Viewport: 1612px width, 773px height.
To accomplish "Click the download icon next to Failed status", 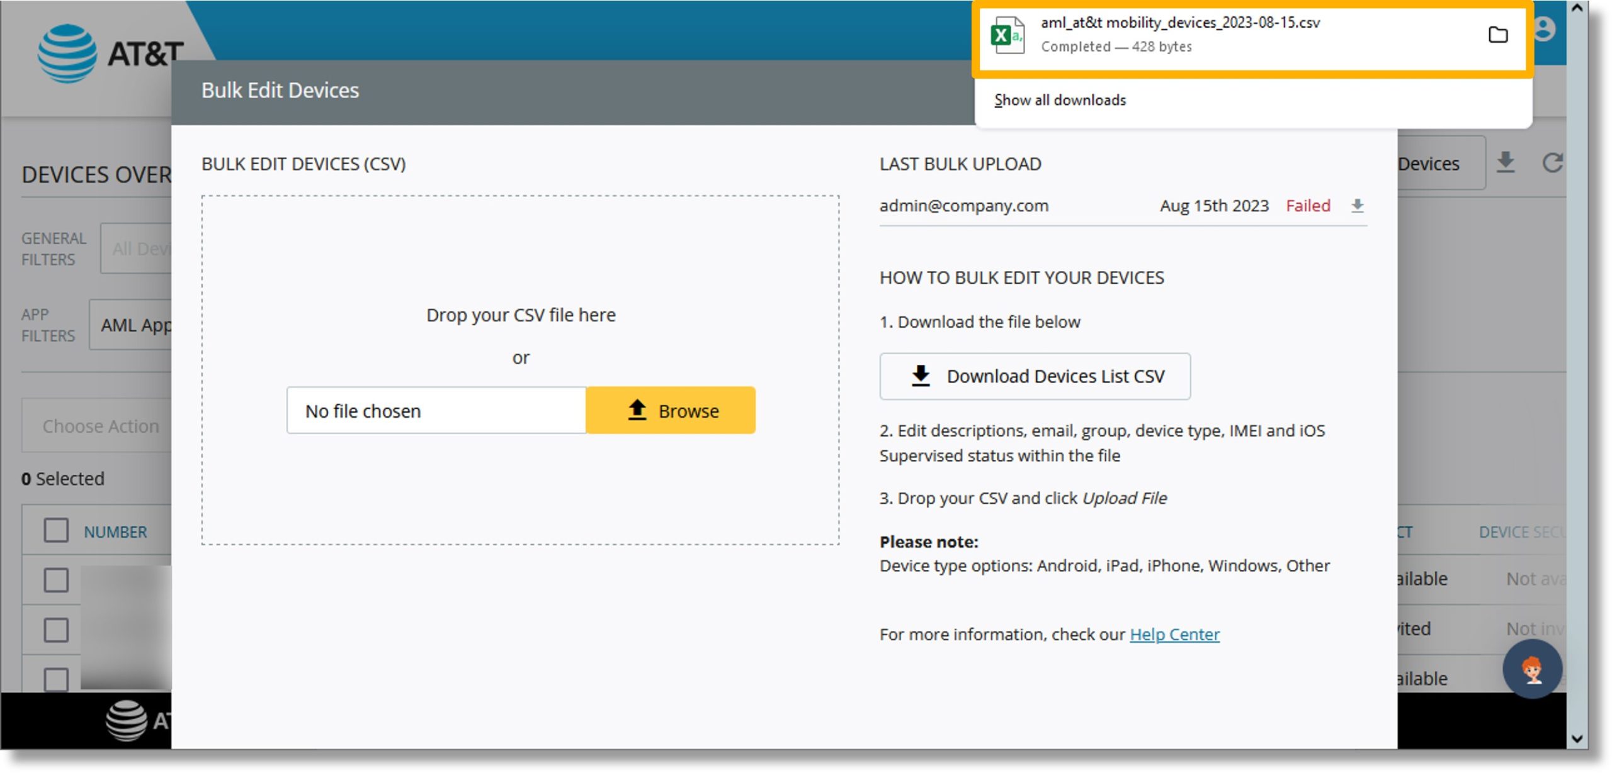I will (1358, 205).
